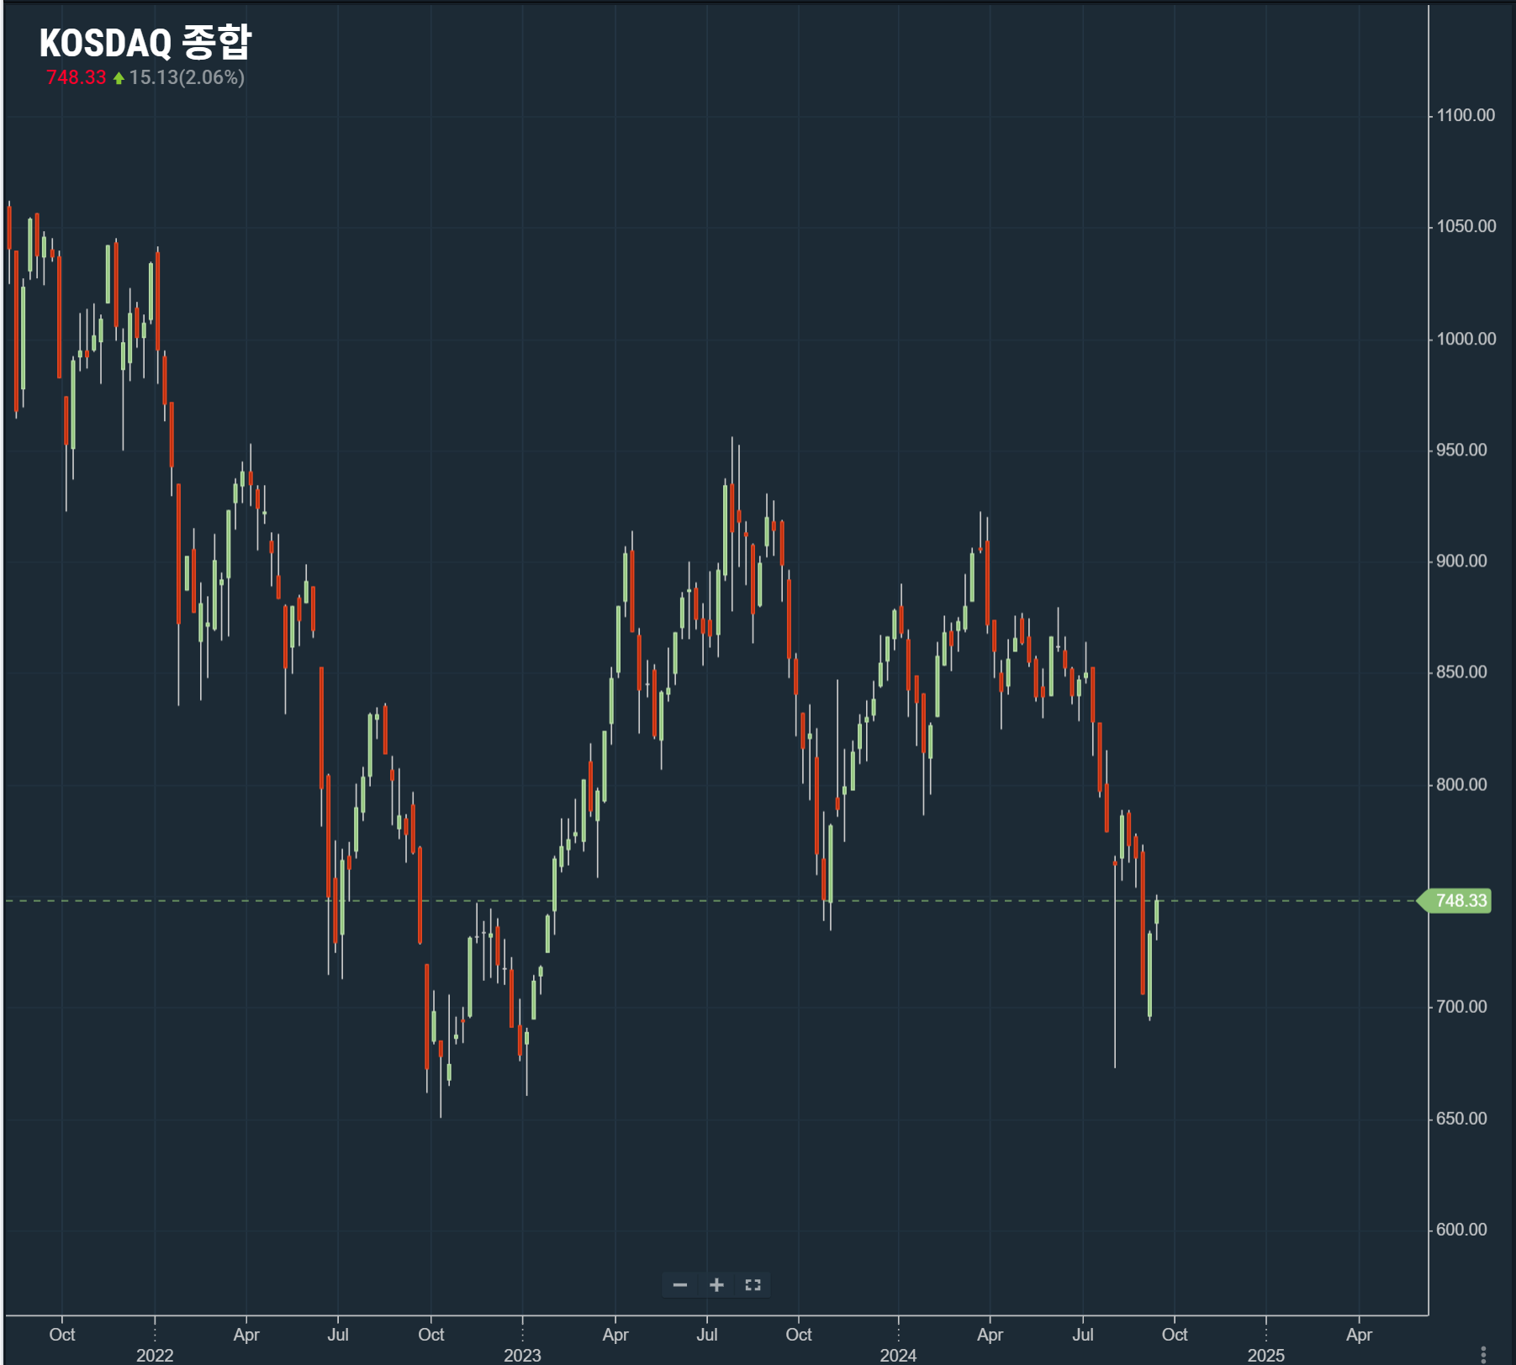Click the 900.00 price axis label
1516x1365 pixels.
1461,561
